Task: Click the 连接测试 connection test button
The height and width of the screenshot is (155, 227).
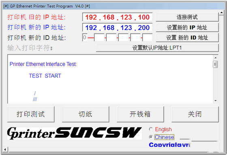Action: point(187,17)
